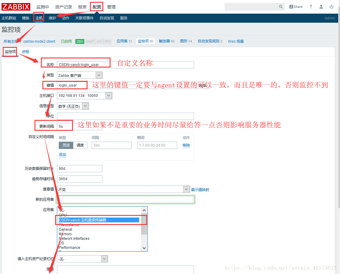This screenshot has height=274, width=340.
Task: Go to 关联项事件 submenu
Action: pos(84,18)
